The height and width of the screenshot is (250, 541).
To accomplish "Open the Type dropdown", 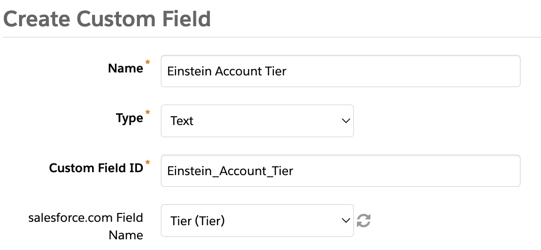I will (x=257, y=121).
